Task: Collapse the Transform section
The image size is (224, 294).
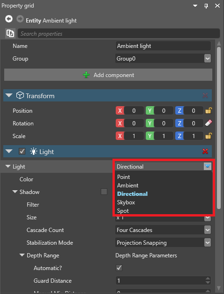Action: [9, 95]
